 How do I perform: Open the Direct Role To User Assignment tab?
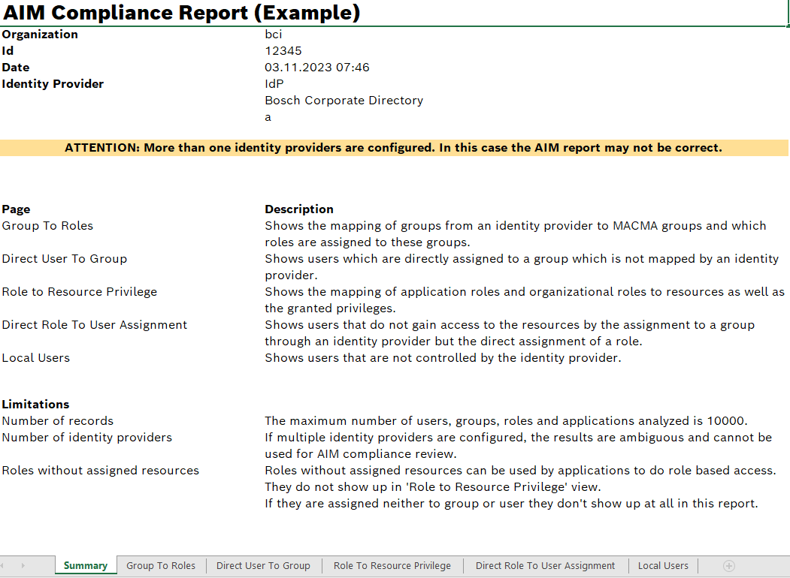click(545, 565)
